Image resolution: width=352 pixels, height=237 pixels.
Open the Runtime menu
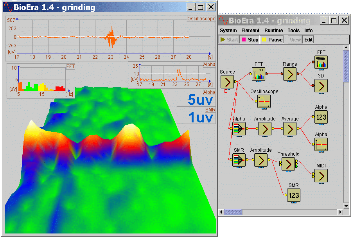273,30
